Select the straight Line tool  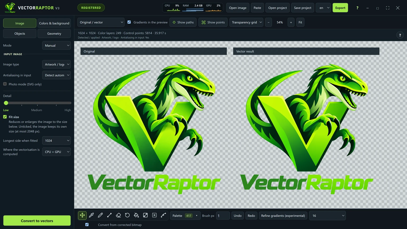(109, 215)
